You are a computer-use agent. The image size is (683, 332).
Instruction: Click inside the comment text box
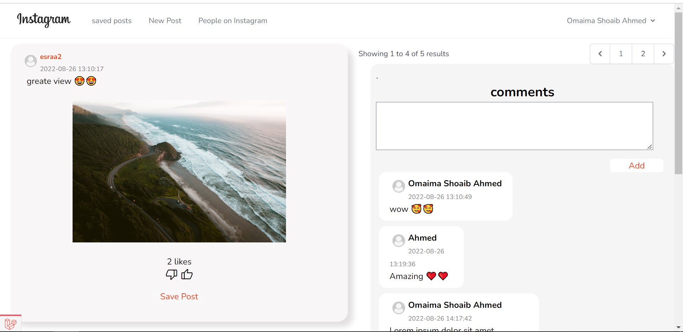click(x=514, y=125)
